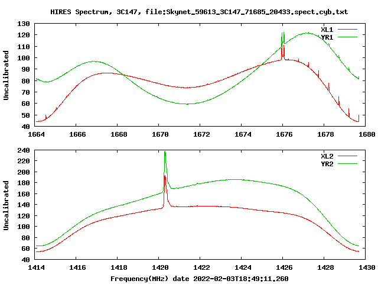Click the 1676 x-axis tick label
378x284 pixels.
284,134
